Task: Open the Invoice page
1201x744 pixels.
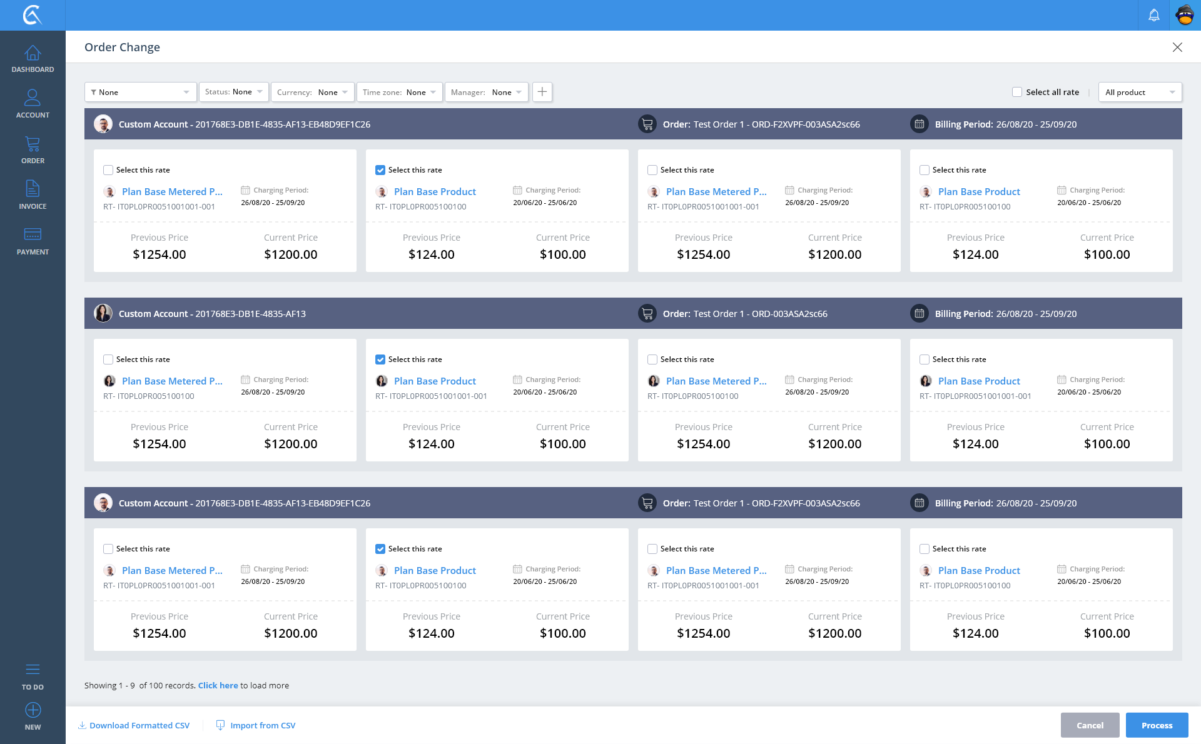Action: pos(33,195)
